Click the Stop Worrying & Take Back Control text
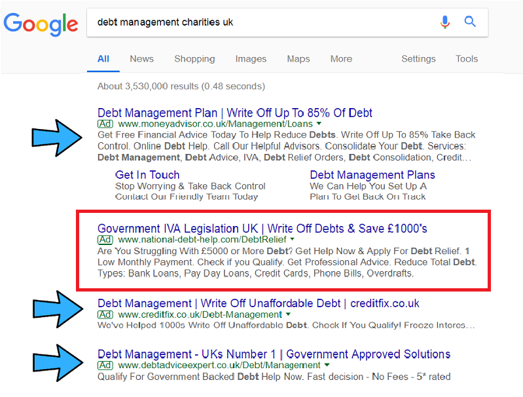Screen dimensions: 523x397 190,186
